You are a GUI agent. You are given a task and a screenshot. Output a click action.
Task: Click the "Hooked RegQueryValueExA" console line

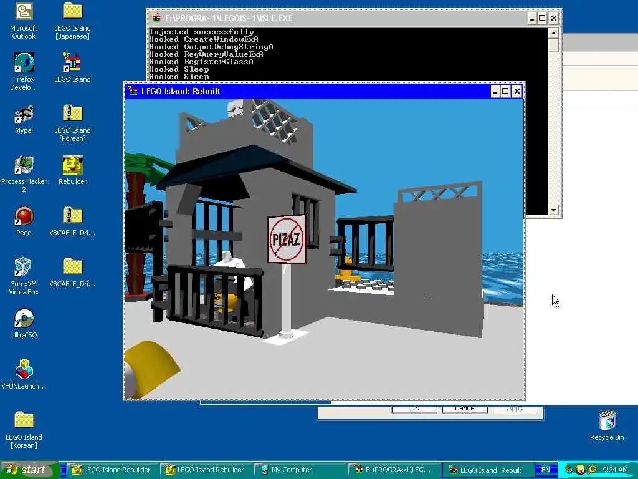pyautogui.click(x=206, y=54)
